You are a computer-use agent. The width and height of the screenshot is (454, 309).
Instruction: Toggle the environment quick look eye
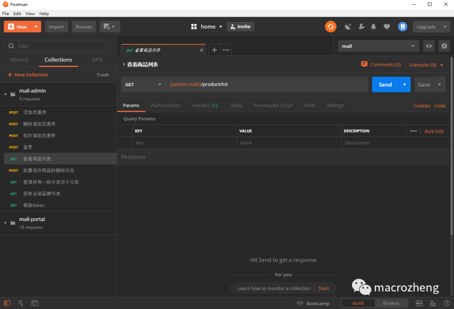(x=429, y=46)
